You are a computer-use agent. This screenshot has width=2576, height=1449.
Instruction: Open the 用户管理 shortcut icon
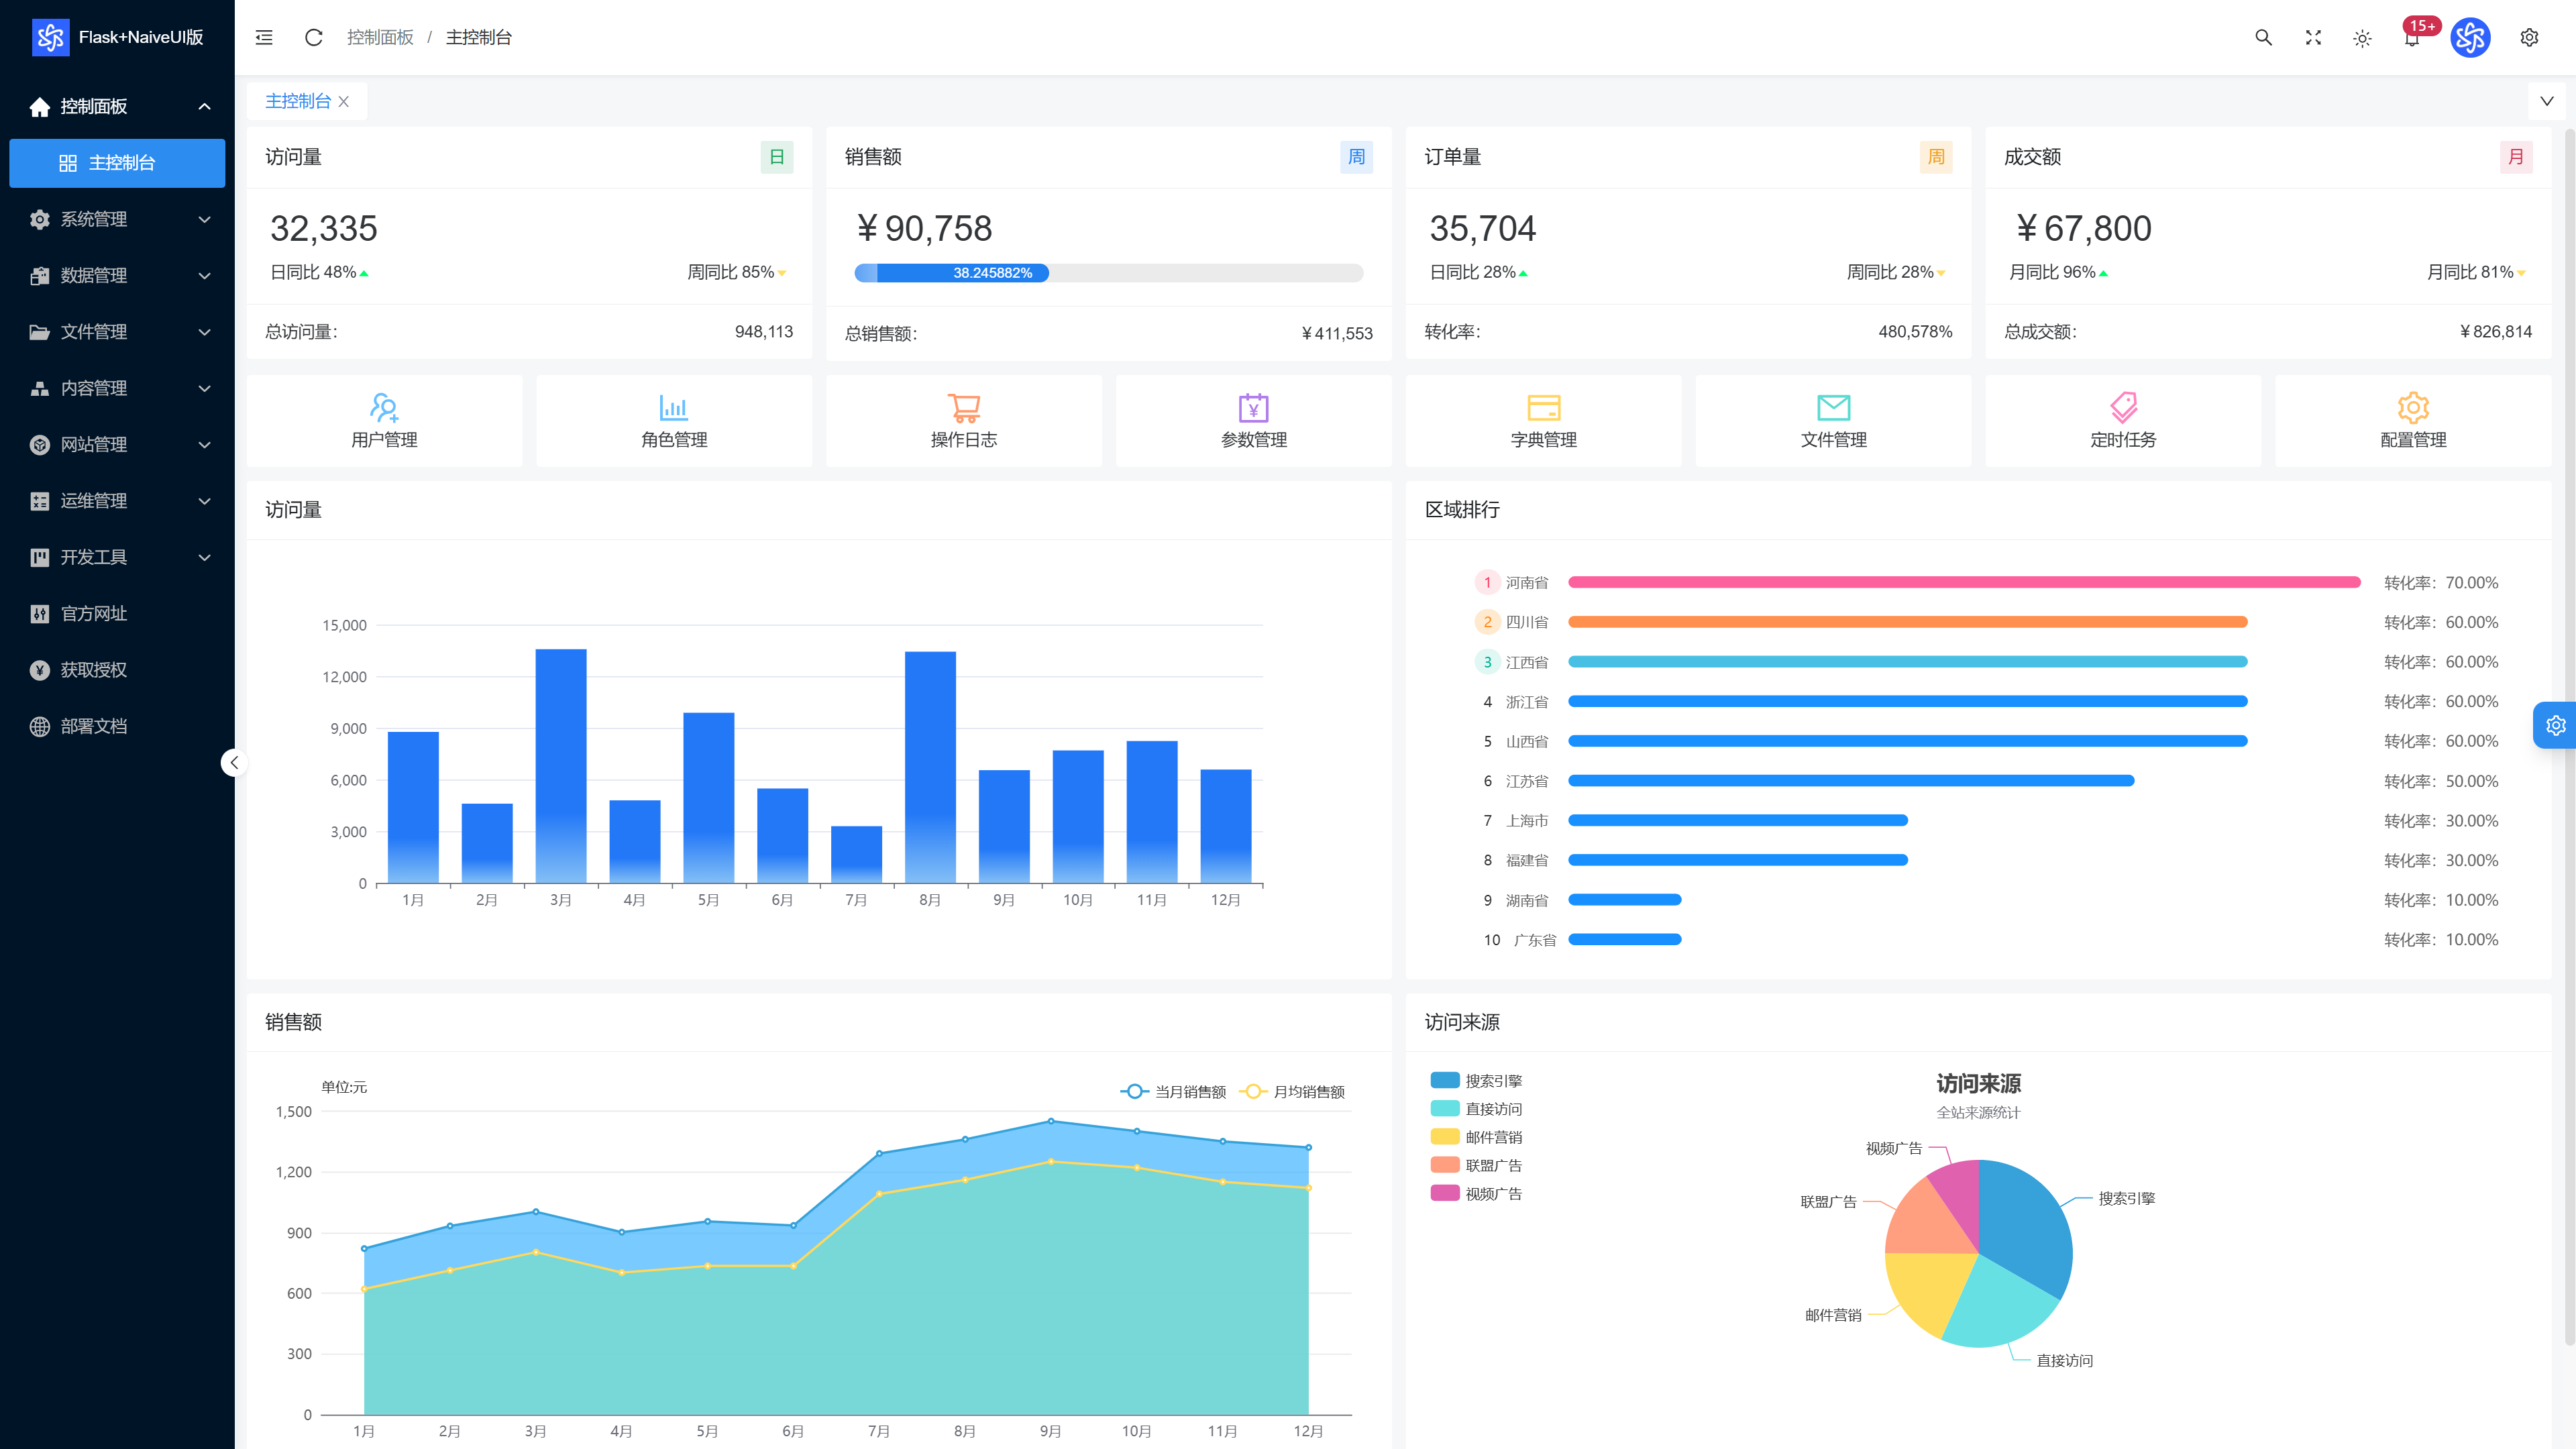coord(384,407)
